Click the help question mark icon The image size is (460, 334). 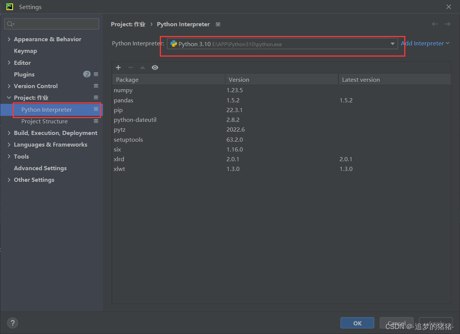(x=12, y=323)
